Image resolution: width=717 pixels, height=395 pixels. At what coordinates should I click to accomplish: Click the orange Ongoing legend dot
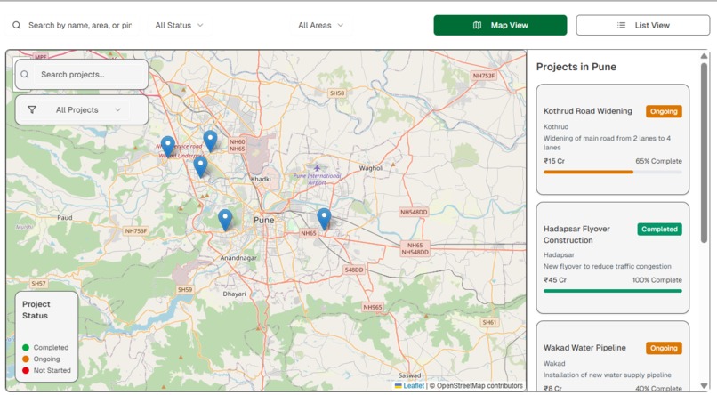point(26,359)
